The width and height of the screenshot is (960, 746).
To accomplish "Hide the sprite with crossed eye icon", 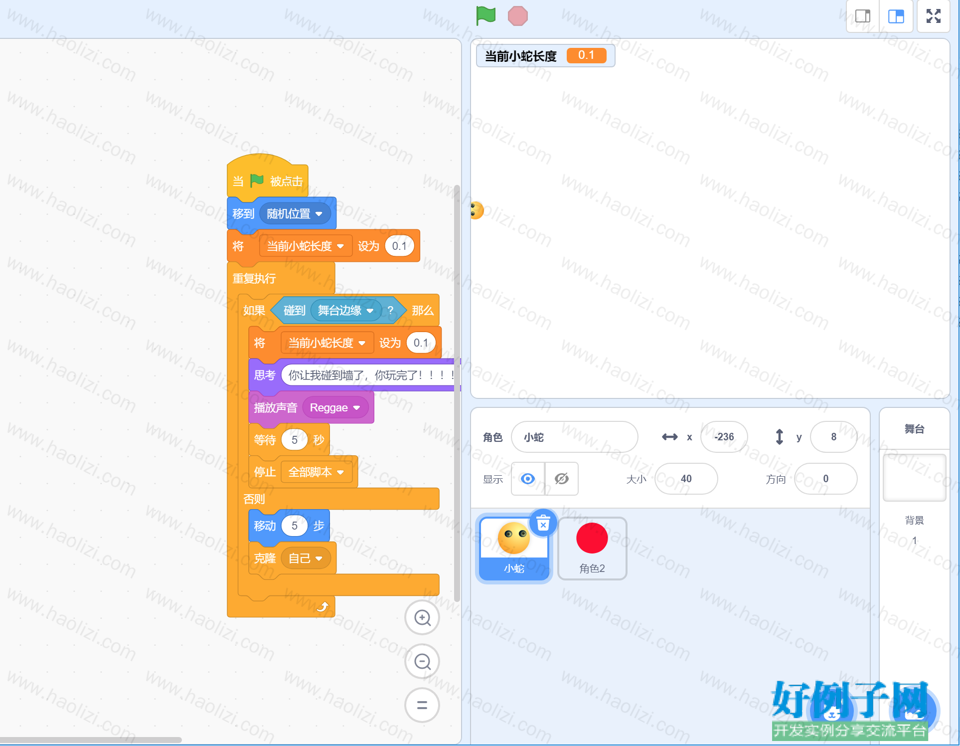I will point(562,479).
